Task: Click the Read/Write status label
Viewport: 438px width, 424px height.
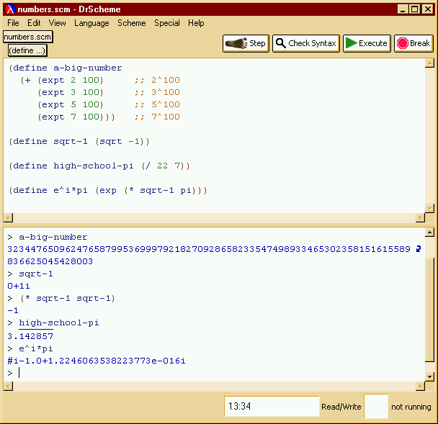Action: 341,407
